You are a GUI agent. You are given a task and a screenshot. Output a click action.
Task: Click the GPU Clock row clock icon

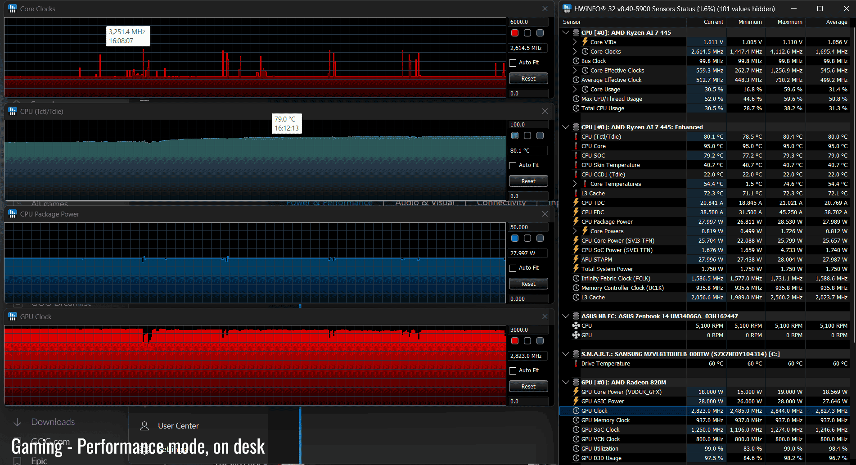click(576, 411)
